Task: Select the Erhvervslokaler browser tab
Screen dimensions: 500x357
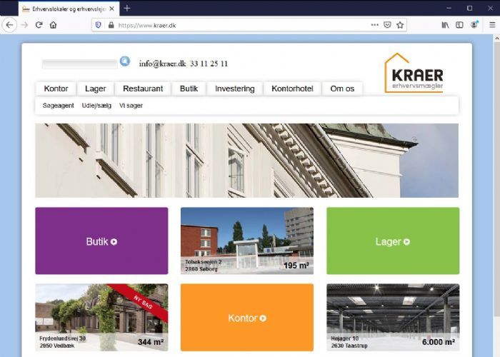Action: pos(69,9)
